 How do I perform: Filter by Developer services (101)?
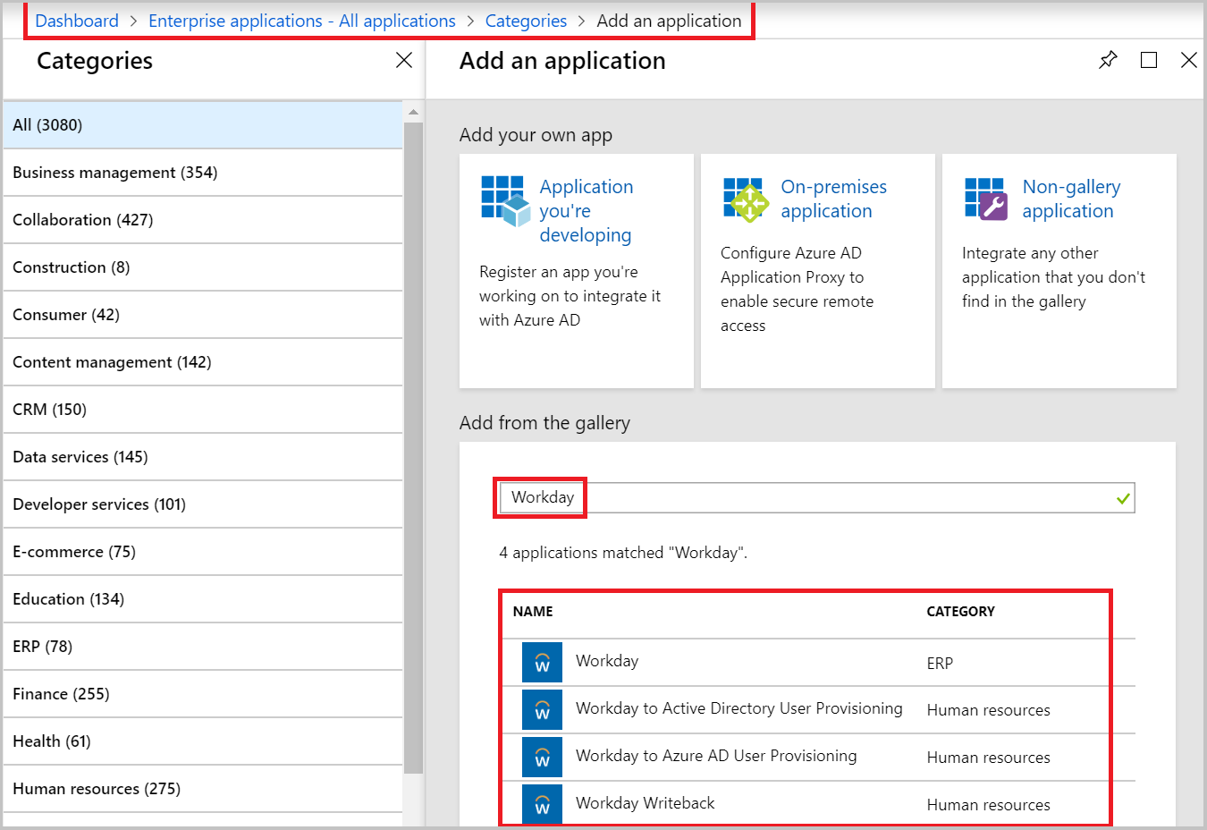pos(203,504)
